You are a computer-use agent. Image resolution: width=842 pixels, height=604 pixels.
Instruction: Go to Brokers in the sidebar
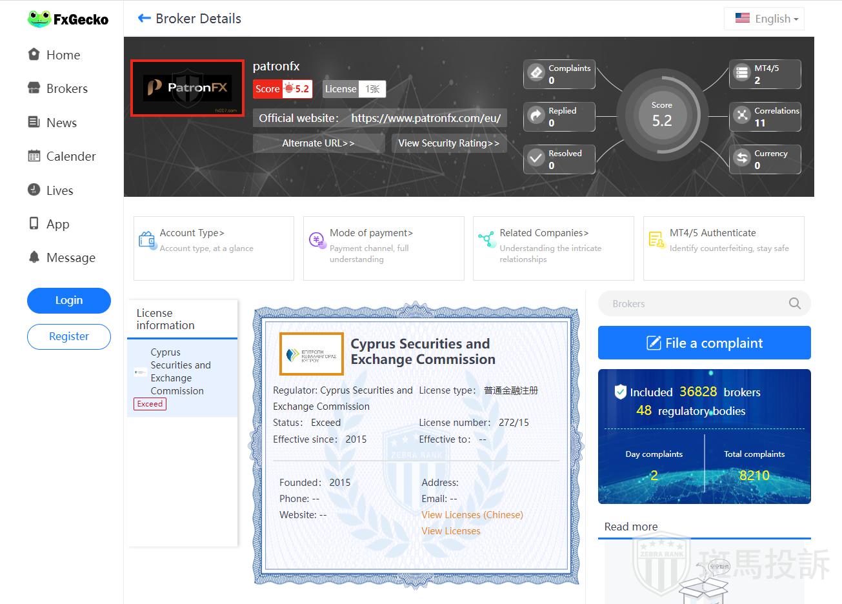pyautogui.click(x=66, y=88)
